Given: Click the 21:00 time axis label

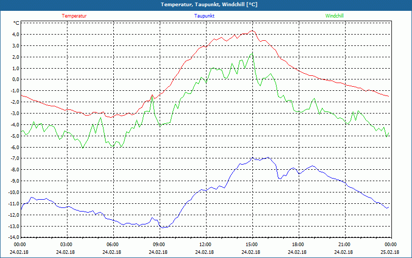Looking at the screenshot, I should point(345,245).
